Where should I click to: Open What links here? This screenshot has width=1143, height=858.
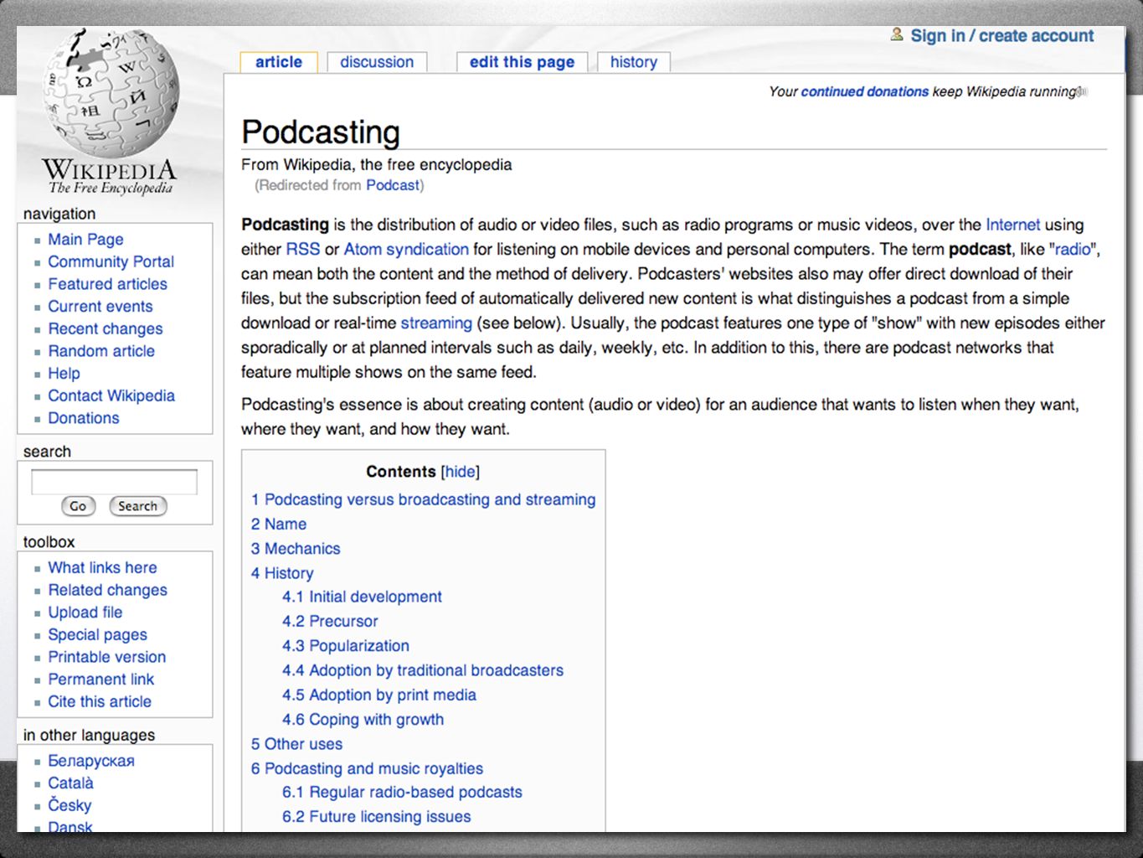point(102,568)
